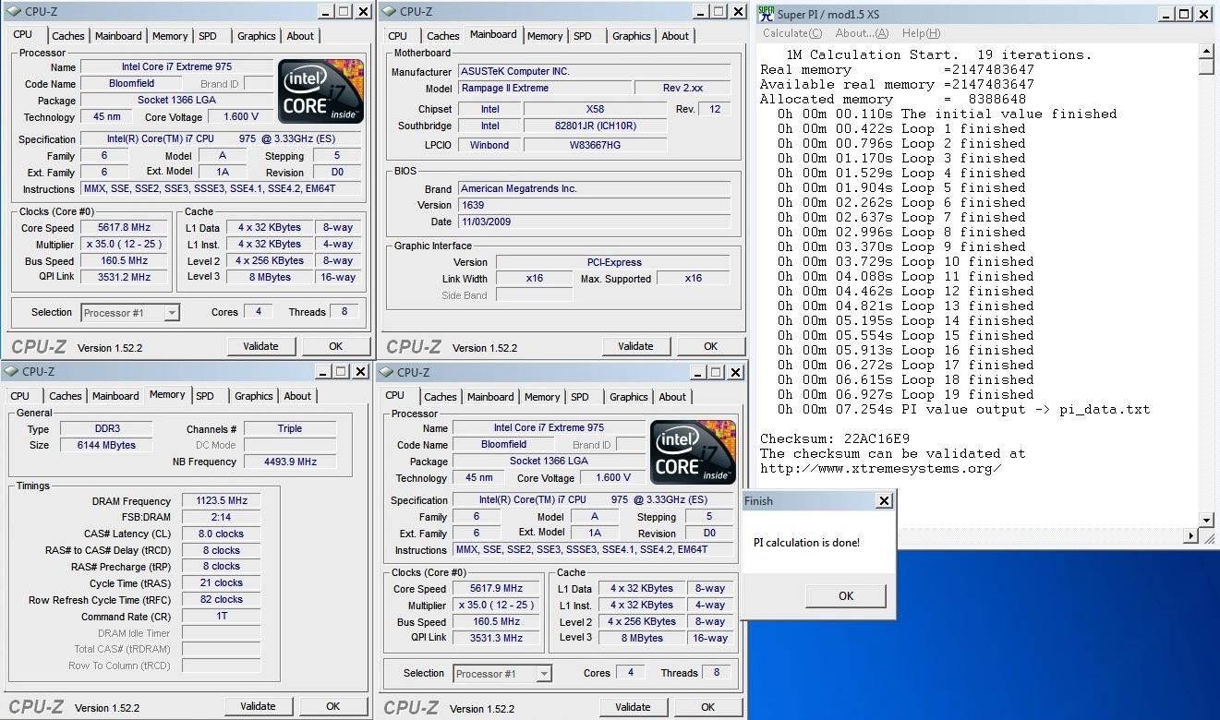Click the http://www.xtremesystems.org/ text

[881, 468]
